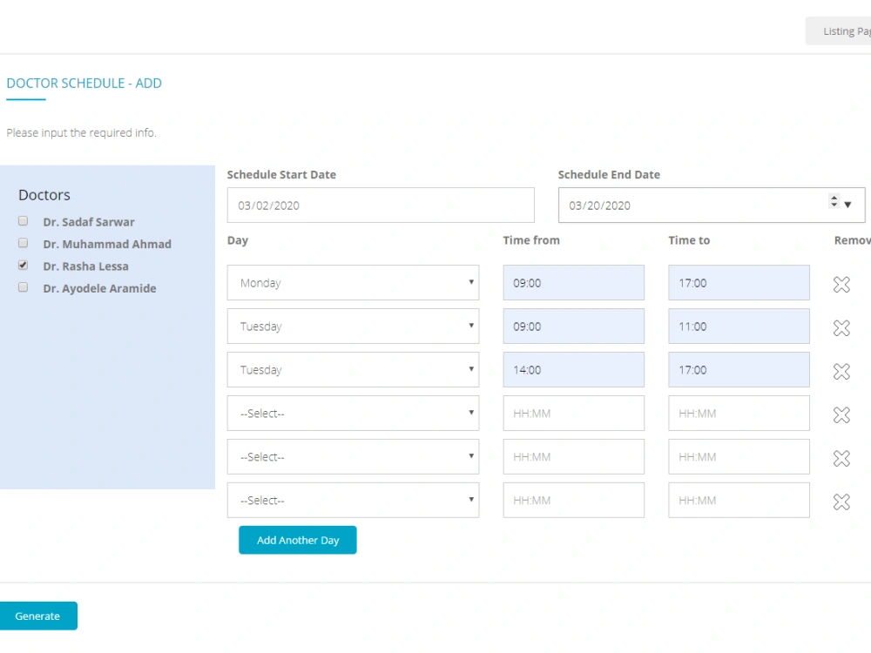Remove the first empty --Select-- row
Image resolution: width=871 pixels, height=653 pixels.
pos(841,414)
